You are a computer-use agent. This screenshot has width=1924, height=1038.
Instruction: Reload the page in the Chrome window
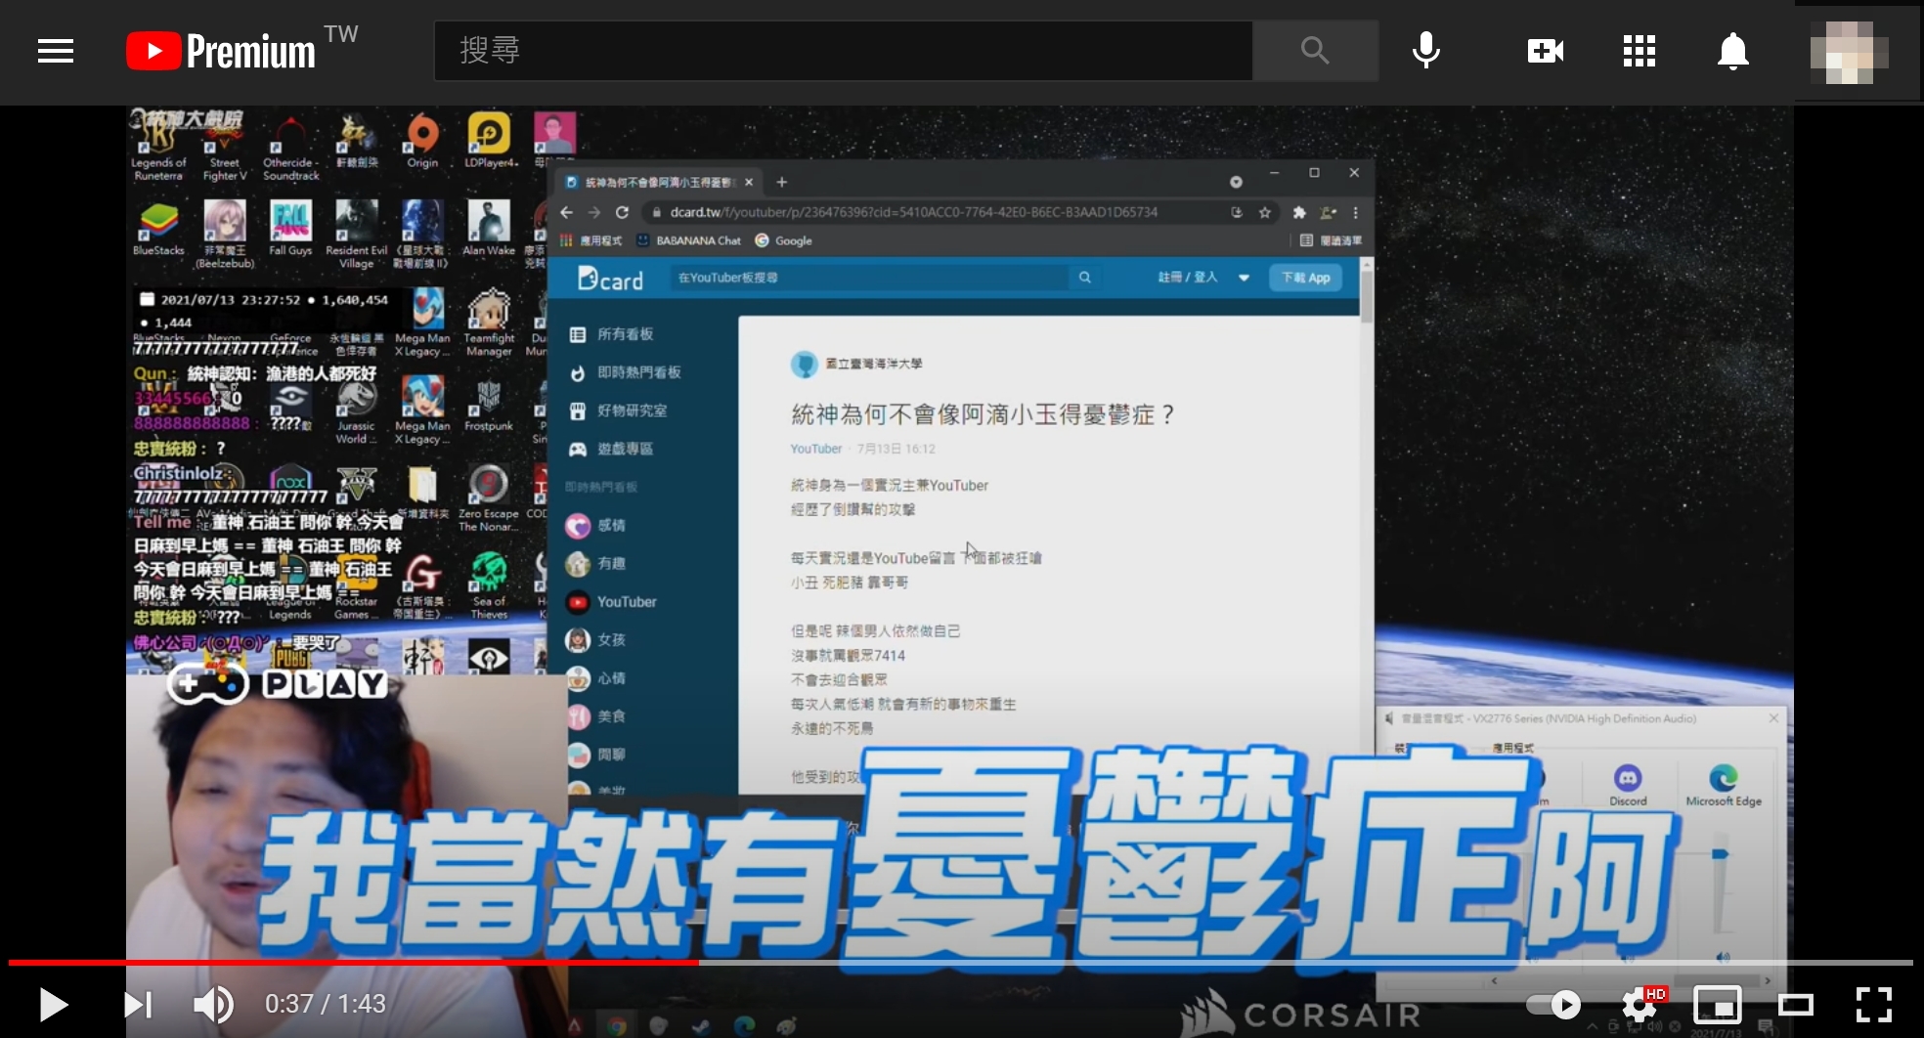click(x=622, y=212)
